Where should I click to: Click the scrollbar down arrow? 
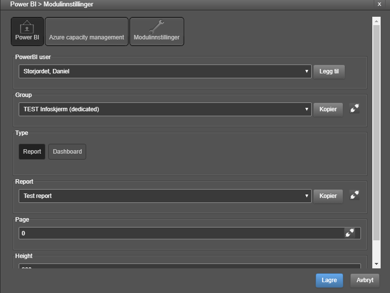pyautogui.click(x=376, y=264)
